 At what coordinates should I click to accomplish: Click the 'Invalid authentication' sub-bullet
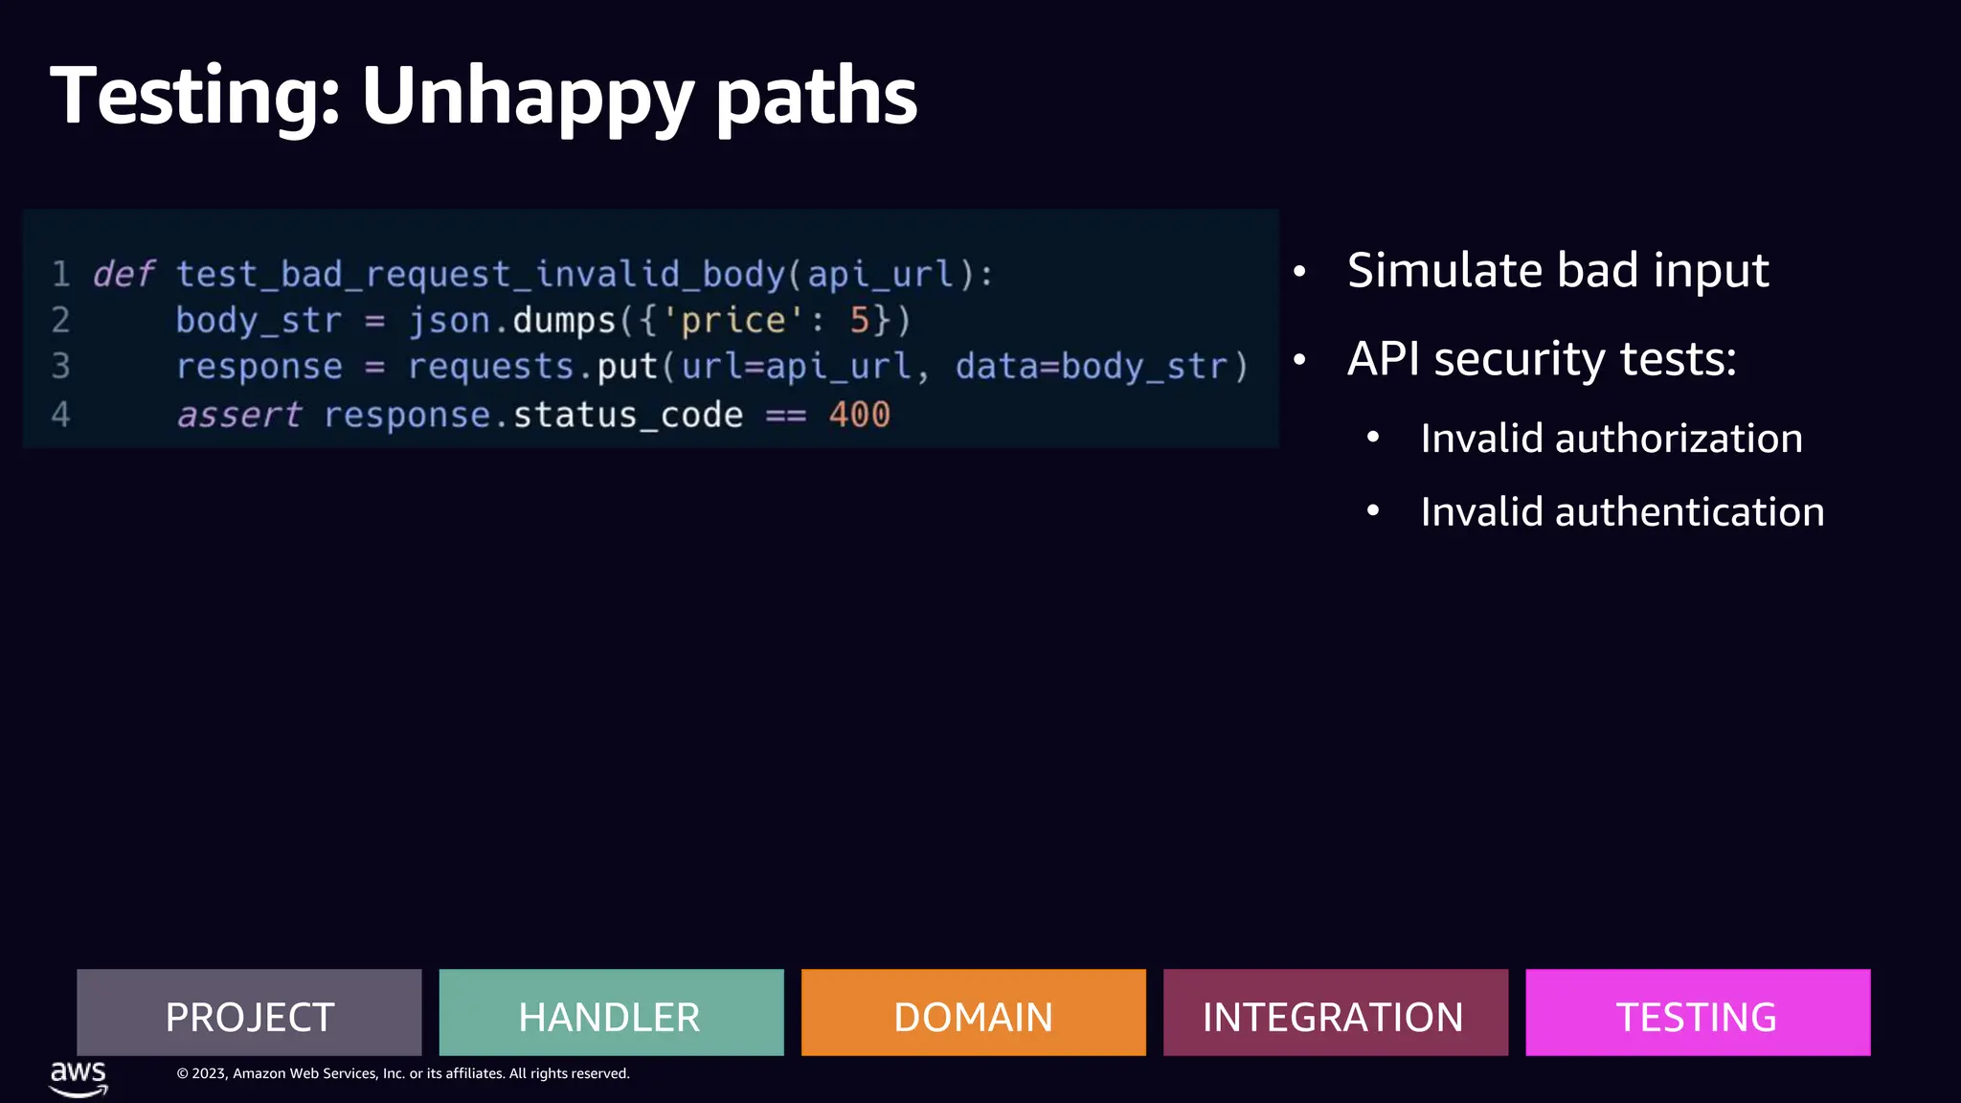coord(1622,512)
